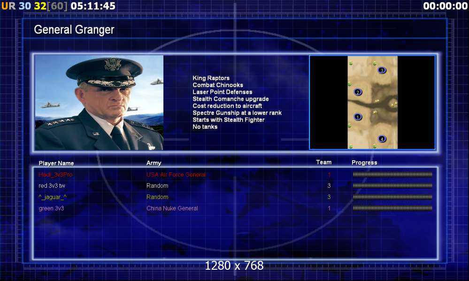This screenshot has height=281, width=469.
Task: Click General Granger's portrait image
Action: [x=99, y=102]
